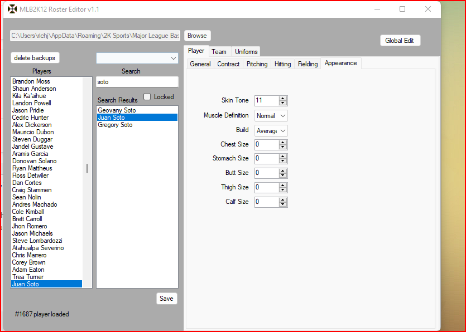The height and width of the screenshot is (332, 466).
Task: Switch to the Player tab
Action: pos(196,51)
